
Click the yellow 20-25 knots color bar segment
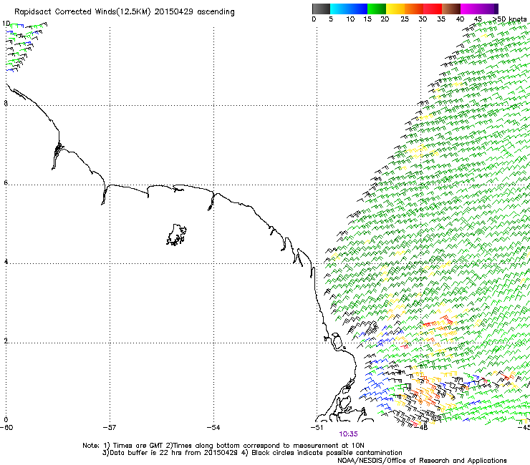(x=395, y=9)
